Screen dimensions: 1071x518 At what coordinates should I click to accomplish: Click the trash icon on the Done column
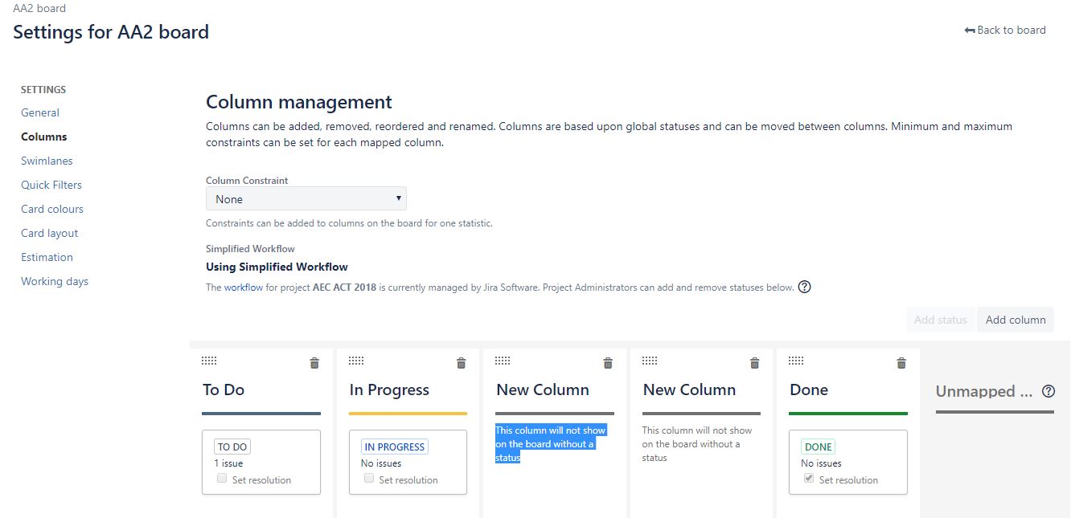coord(902,363)
